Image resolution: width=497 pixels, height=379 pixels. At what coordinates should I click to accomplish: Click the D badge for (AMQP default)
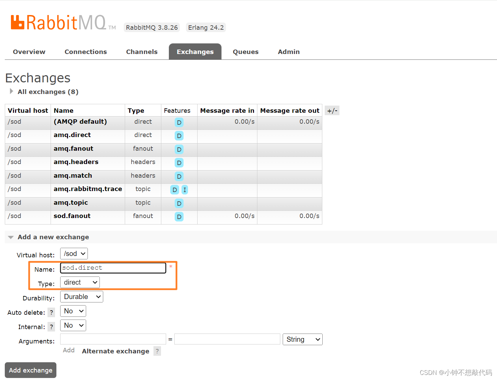tap(179, 122)
